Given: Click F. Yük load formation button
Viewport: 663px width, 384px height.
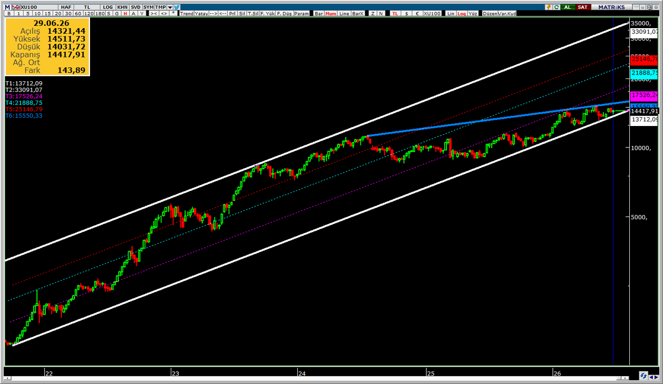Looking at the screenshot, I should [267, 13].
